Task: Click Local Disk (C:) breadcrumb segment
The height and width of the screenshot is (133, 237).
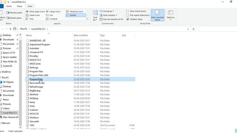Action: (38, 29)
